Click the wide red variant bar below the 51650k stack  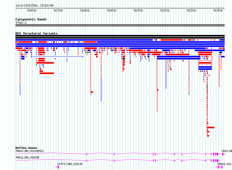[x=45, y=63]
